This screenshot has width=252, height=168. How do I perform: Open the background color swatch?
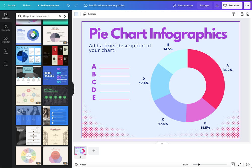tap(76, 14)
